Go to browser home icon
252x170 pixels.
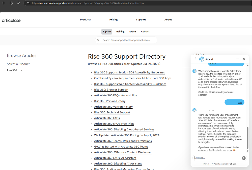click(19, 3)
